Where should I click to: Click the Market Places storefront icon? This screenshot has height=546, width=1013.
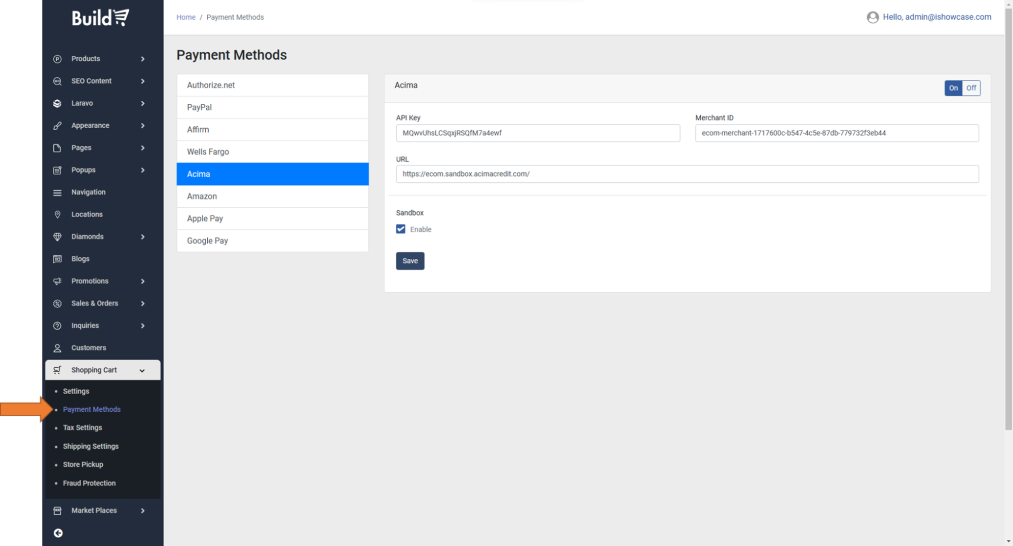(x=57, y=511)
